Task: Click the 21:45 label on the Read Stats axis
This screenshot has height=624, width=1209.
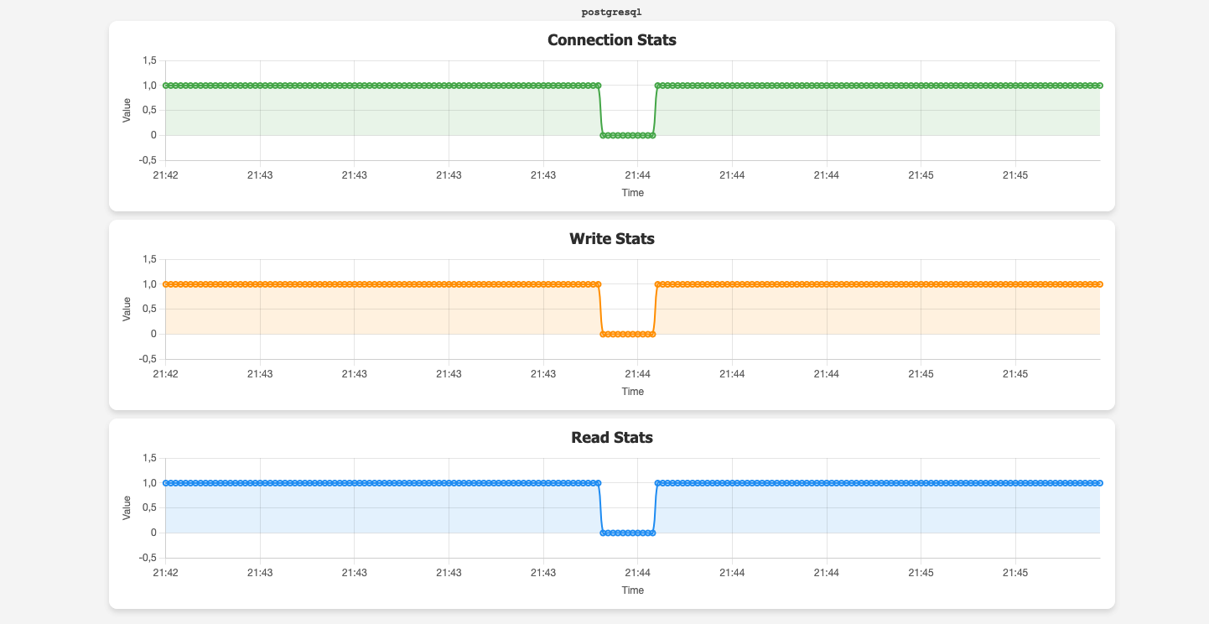Action: point(1017,573)
